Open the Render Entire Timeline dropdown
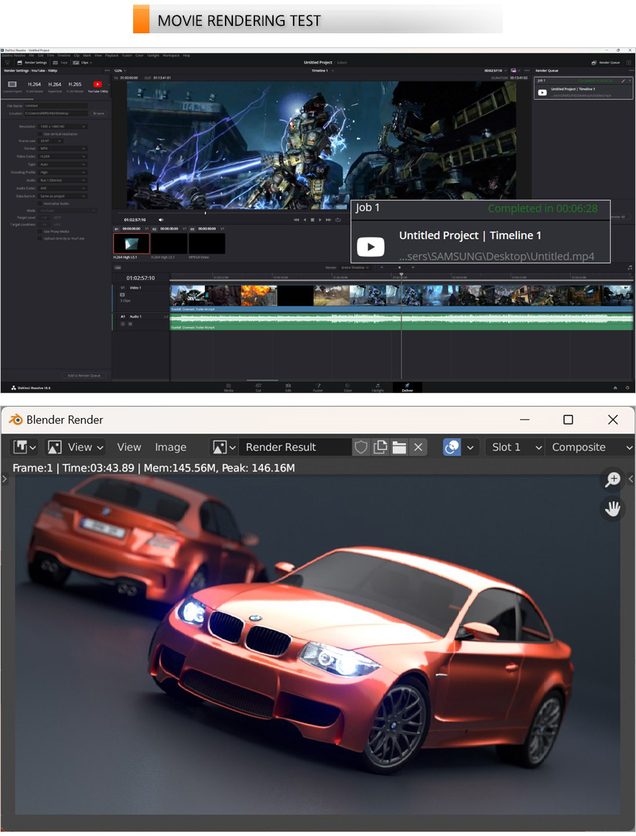636x836 pixels. point(354,268)
